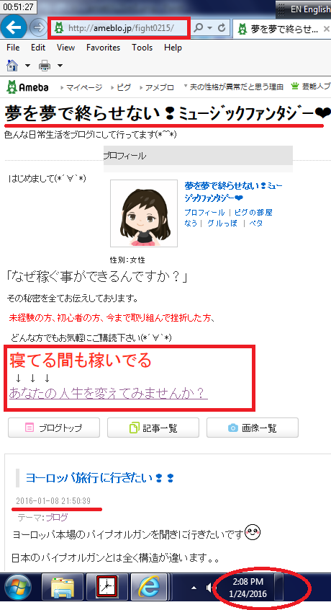Image resolution: width=331 pixels, height=610 pixels.
Task: Click the address bar URL field
Action: 119,28
